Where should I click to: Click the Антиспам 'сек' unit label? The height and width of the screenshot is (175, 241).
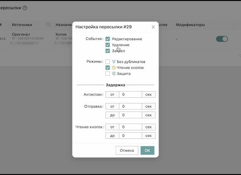(149, 95)
